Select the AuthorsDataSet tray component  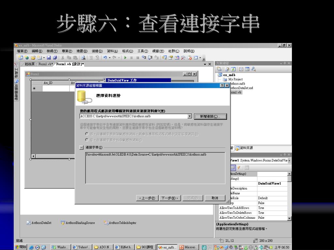coord(39,223)
